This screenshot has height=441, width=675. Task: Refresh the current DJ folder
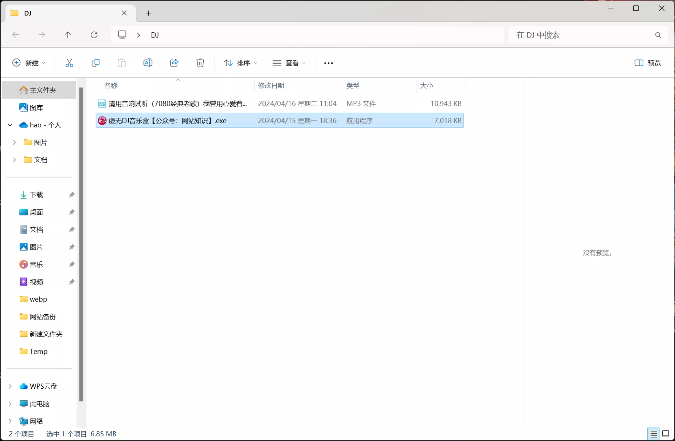(x=94, y=35)
